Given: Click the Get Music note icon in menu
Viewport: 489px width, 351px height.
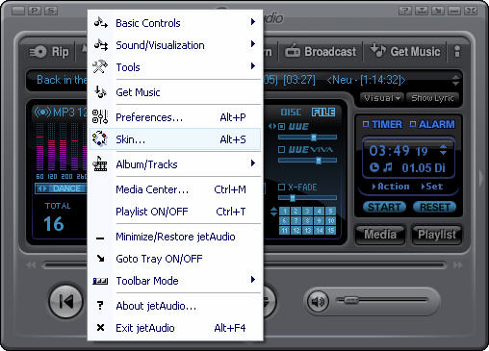Looking at the screenshot, I should tap(100, 92).
